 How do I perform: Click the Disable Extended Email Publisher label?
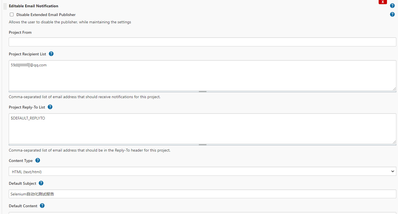tap(46, 15)
